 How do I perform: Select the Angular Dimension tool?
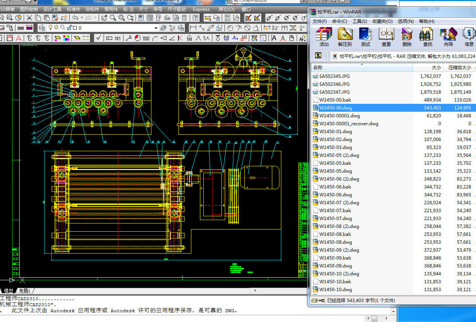coord(257,28)
